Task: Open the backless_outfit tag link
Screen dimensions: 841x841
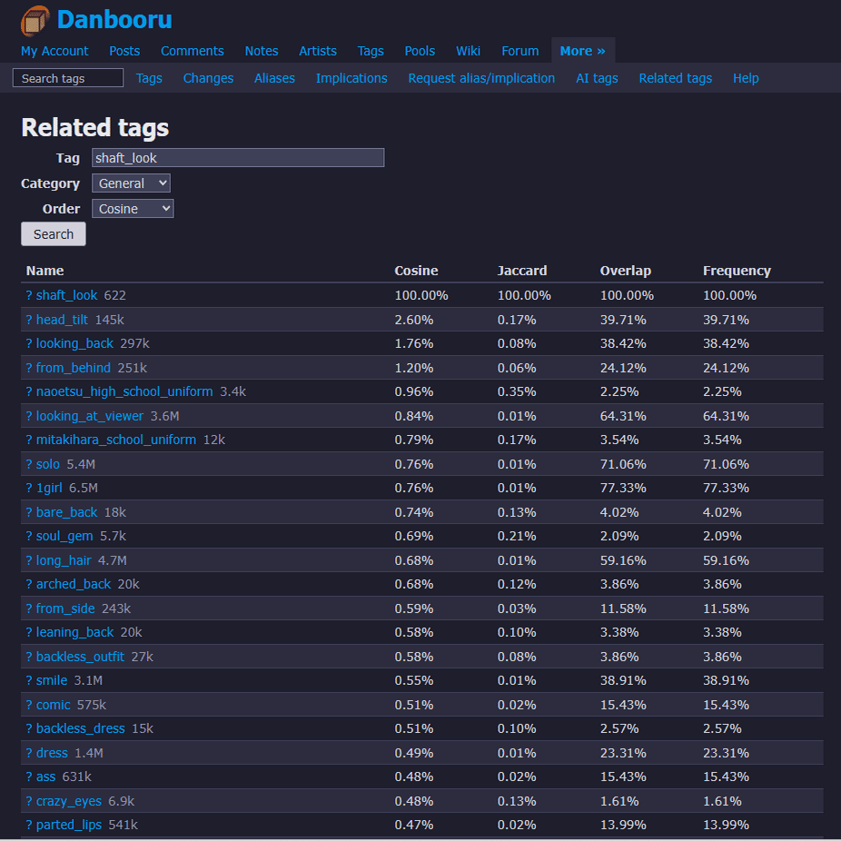Action: pos(80,657)
